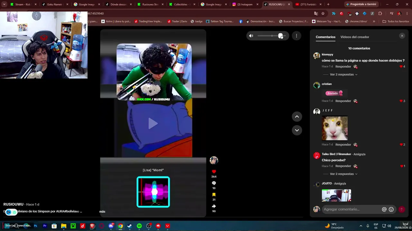412x231 pixels.
Task: Open Discord from the taskbar
Action: click(x=111, y=226)
